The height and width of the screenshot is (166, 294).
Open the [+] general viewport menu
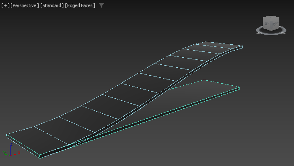coord(5,5)
